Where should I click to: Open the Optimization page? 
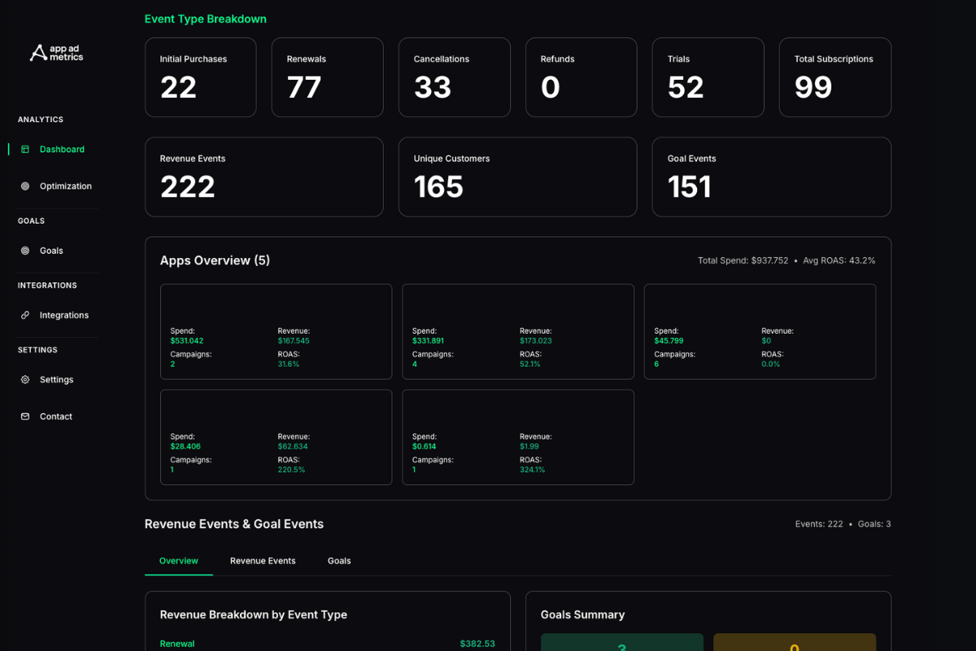[x=65, y=186]
